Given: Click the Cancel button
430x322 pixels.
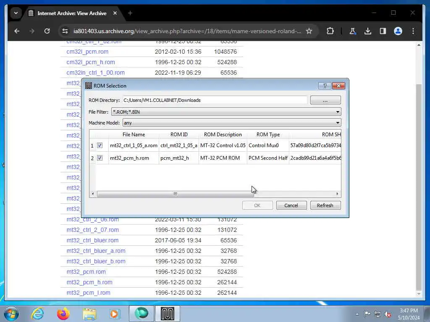Looking at the screenshot, I should point(291,205).
